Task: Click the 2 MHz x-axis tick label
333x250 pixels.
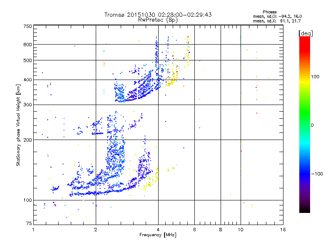Action: coord(96,230)
